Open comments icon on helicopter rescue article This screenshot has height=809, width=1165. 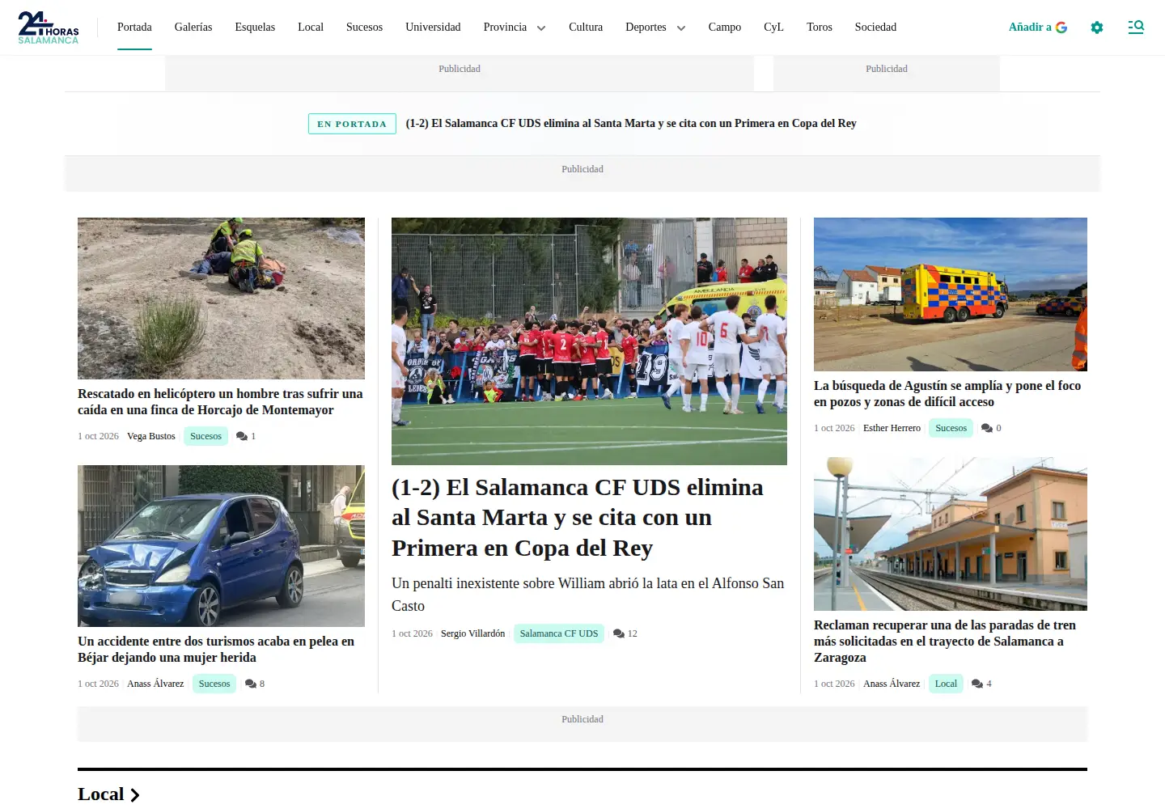pos(241,436)
